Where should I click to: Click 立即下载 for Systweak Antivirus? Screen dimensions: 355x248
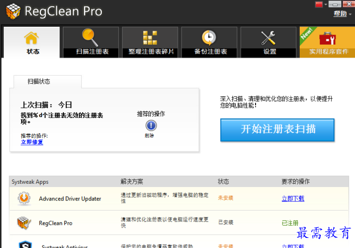(293, 246)
